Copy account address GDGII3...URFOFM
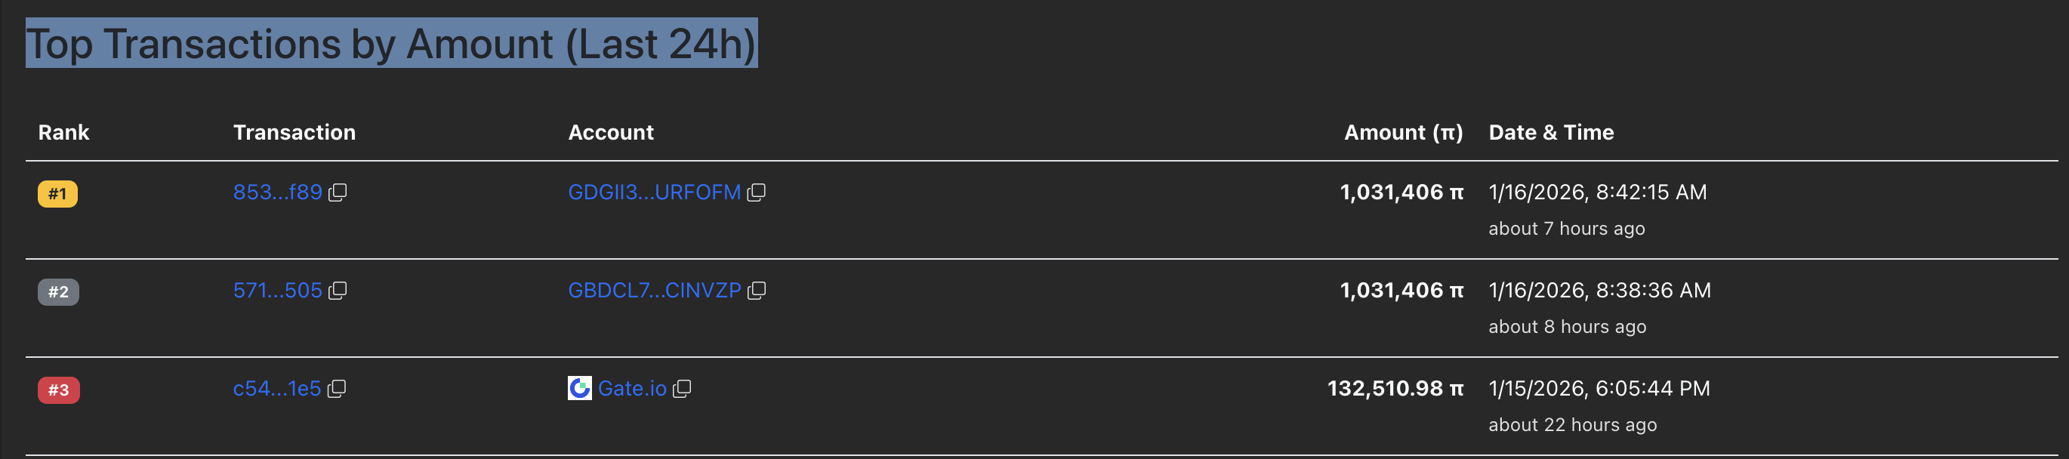This screenshot has height=459, width=2069. [756, 193]
